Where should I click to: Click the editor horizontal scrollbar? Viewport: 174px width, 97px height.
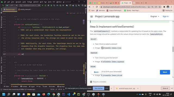tap(38, 84)
